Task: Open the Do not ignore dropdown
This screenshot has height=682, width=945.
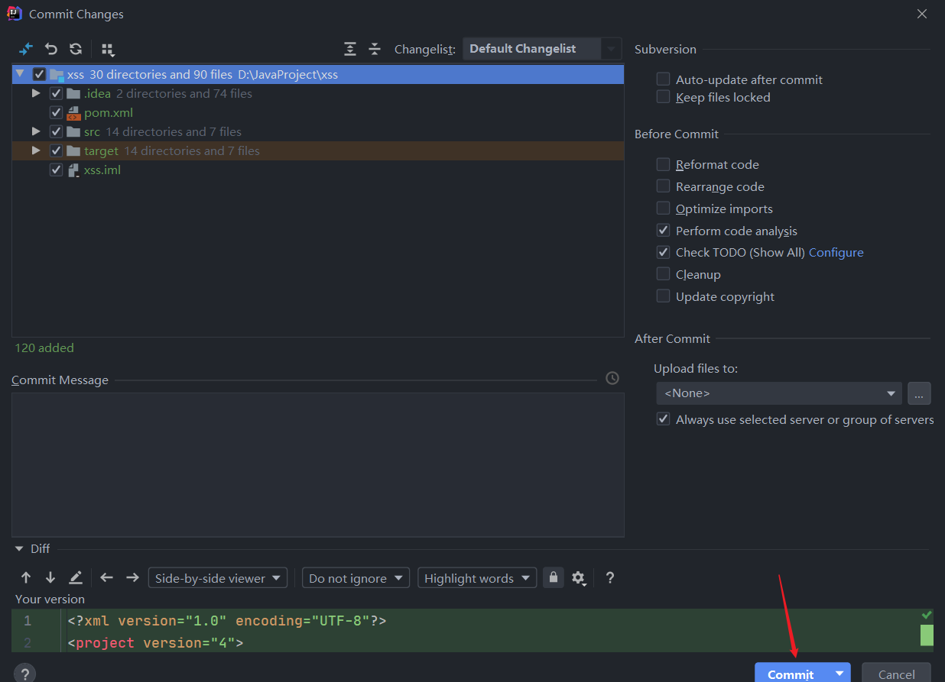Action: pos(356,578)
